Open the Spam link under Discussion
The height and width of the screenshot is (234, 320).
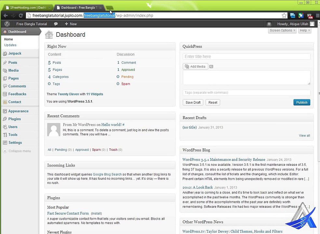tap(126, 84)
